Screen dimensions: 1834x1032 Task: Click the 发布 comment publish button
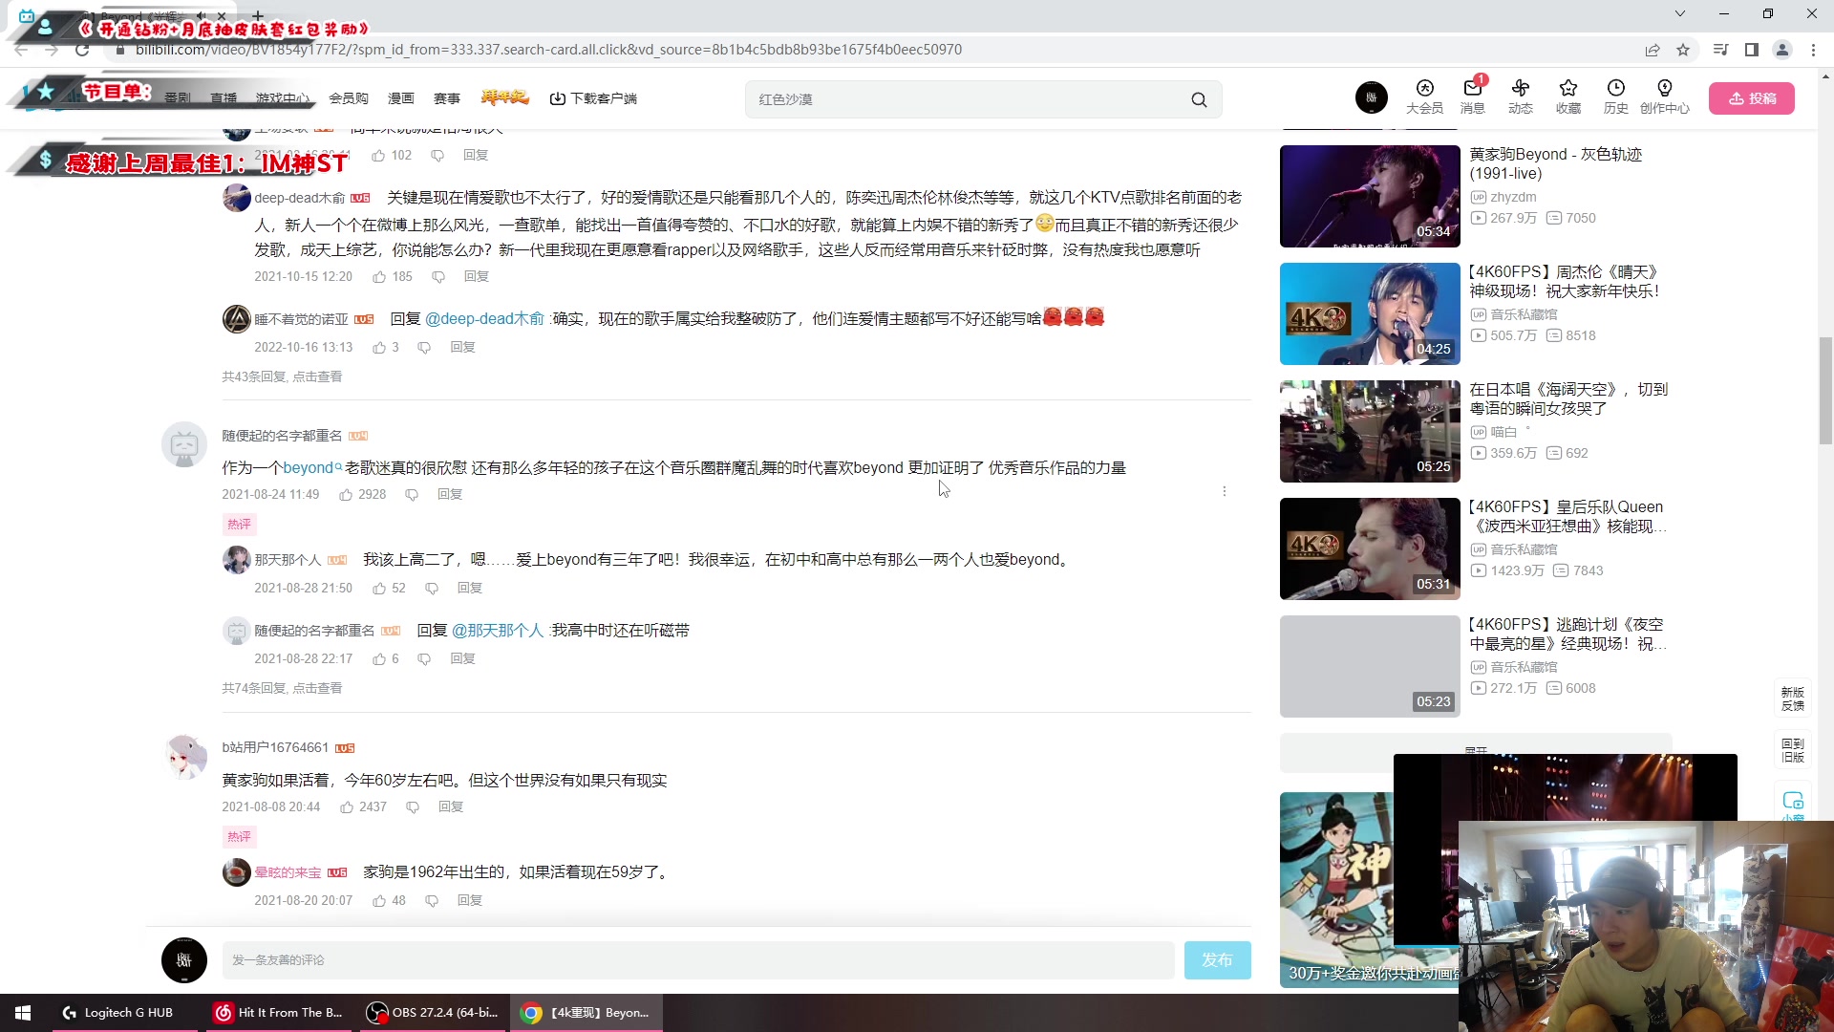click(1217, 959)
